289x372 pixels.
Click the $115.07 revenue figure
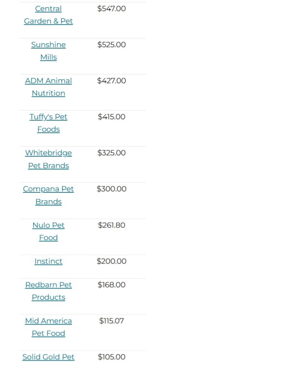coord(111,321)
